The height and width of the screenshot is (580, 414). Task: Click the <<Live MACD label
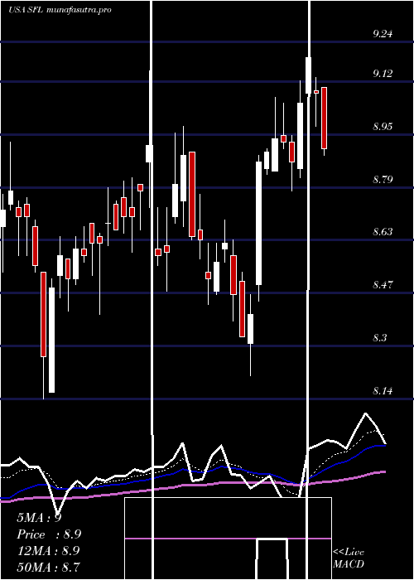(x=349, y=558)
